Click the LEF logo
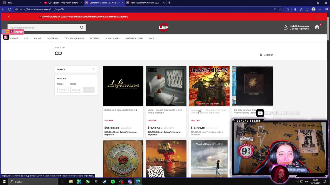 (163, 27)
